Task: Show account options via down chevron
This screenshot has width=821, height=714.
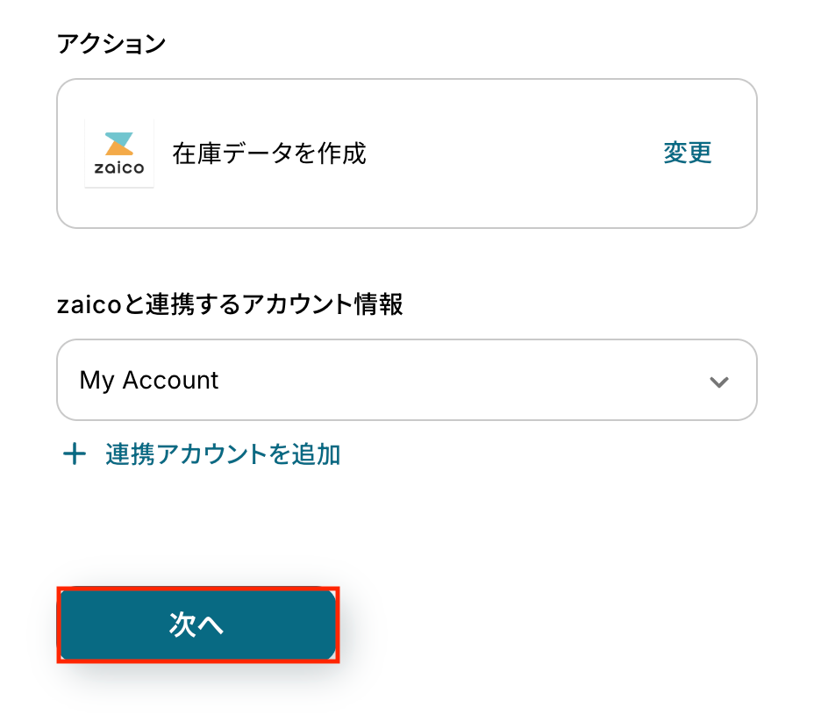Action: (x=719, y=382)
